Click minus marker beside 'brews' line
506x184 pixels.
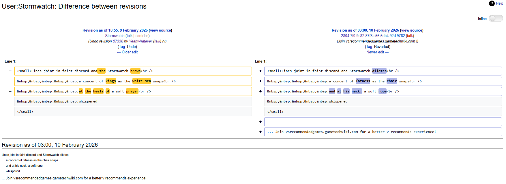coord(10,71)
